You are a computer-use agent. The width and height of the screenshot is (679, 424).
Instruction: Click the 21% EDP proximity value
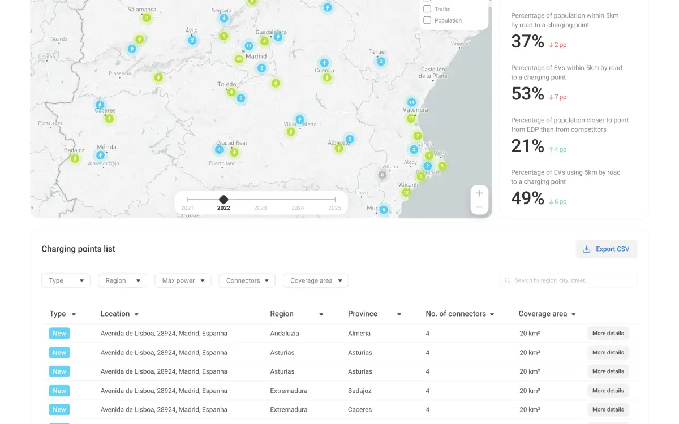click(527, 146)
